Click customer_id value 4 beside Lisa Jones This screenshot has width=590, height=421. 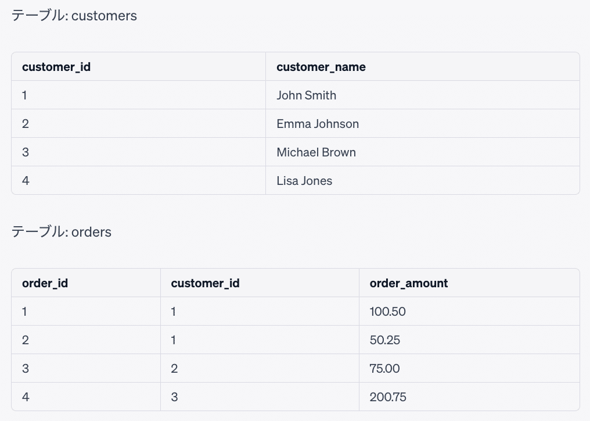(x=26, y=181)
